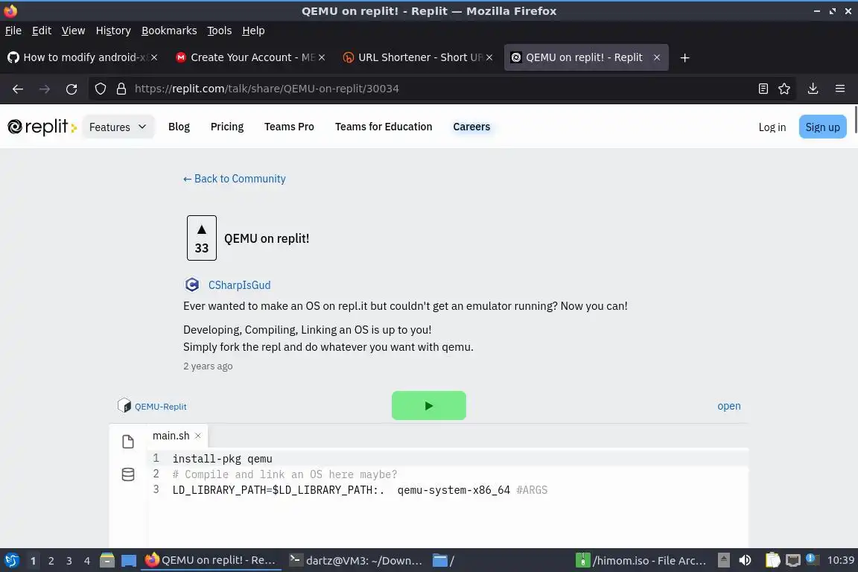Open the Pricing page
The width and height of the screenshot is (858, 572).
(227, 127)
